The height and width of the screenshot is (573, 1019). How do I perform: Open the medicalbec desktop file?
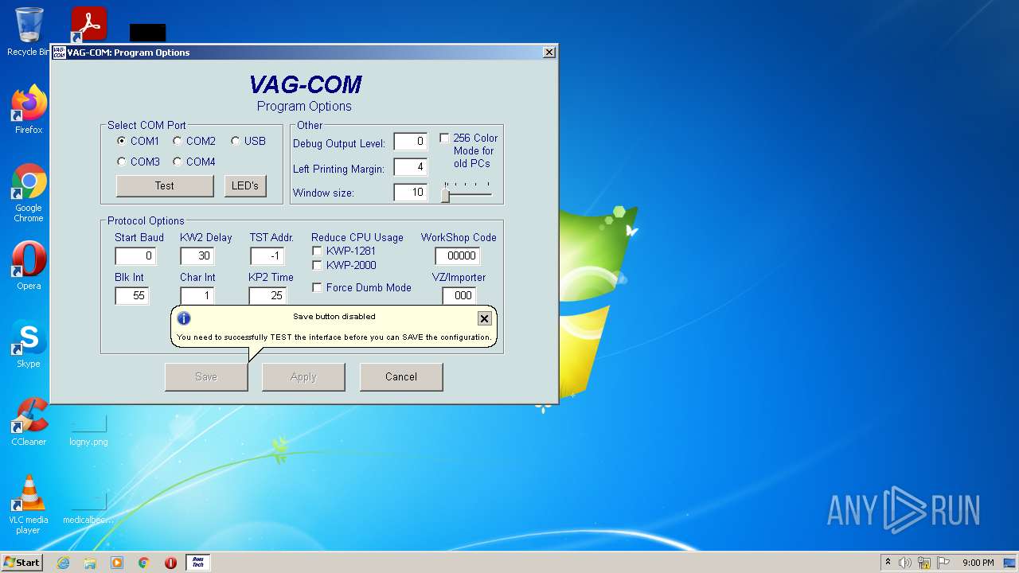coord(88,508)
